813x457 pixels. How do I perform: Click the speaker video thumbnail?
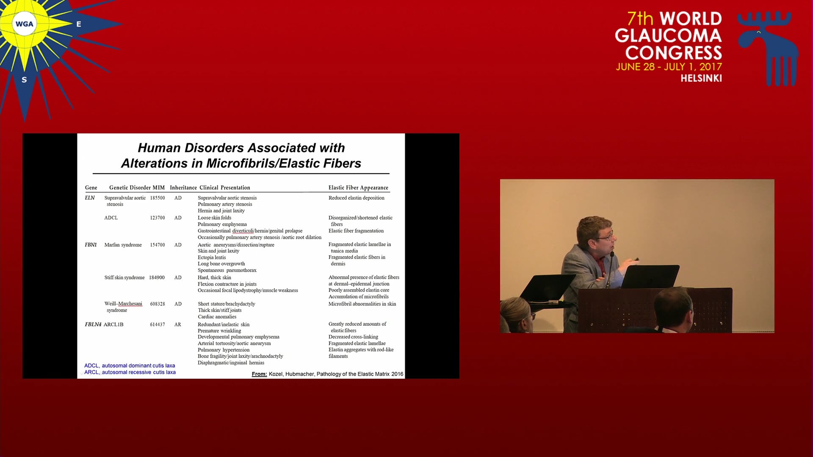(x=637, y=256)
